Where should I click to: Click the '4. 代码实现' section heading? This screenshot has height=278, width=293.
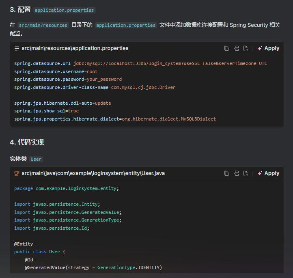27,142
